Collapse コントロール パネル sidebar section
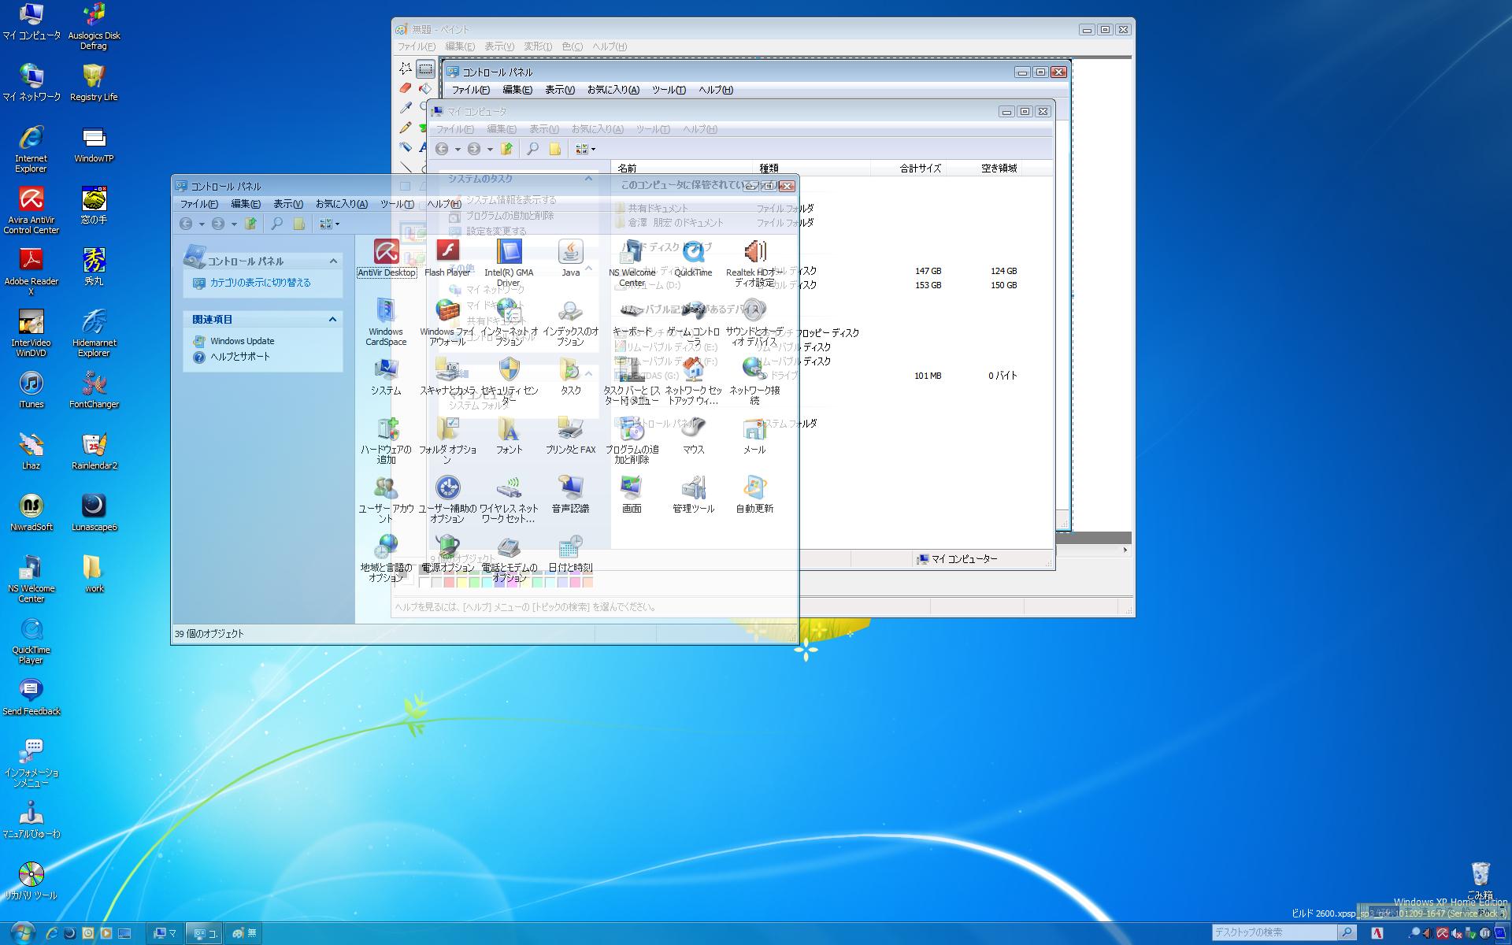 [x=333, y=261]
